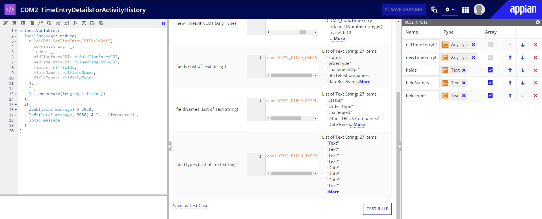Toggle Array checkbox for newTimeEntryCDT
The height and width of the screenshot is (219, 542).
click(490, 57)
